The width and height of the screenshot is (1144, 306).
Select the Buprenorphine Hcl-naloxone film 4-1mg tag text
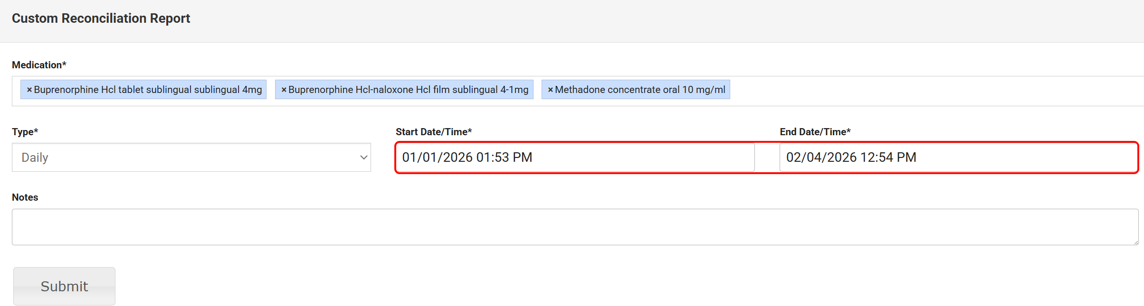(x=408, y=90)
